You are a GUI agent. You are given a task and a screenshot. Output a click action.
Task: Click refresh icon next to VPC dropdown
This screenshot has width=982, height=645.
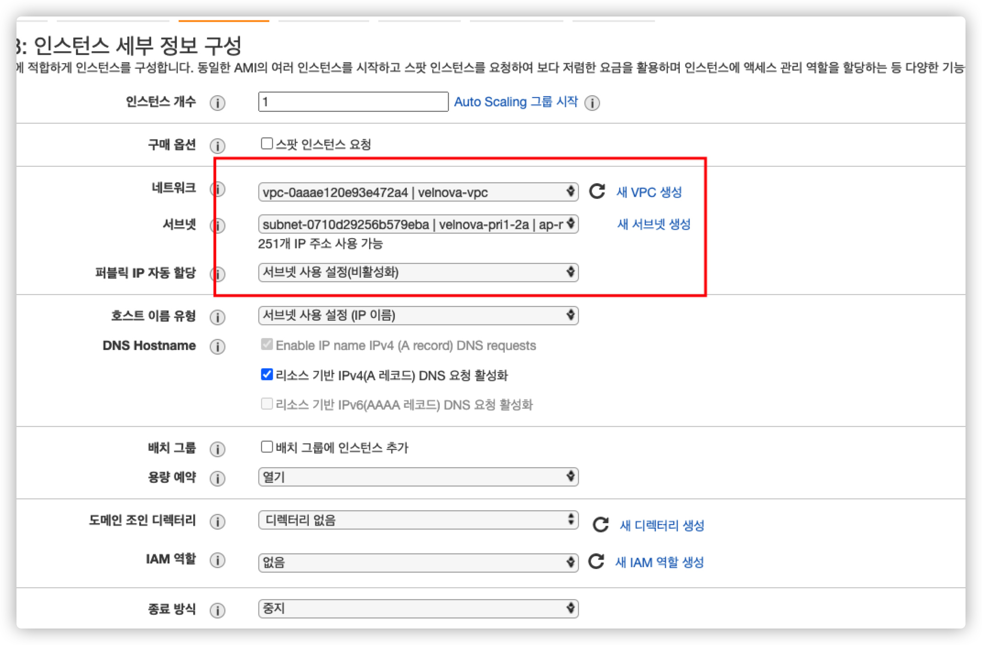click(597, 191)
